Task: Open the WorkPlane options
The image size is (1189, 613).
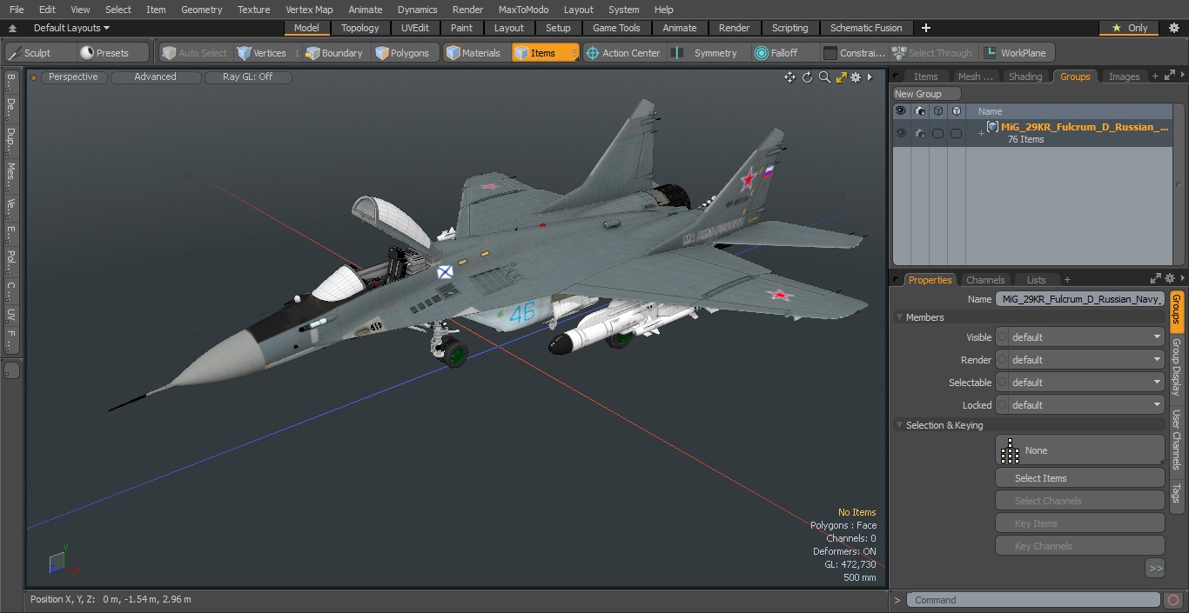Action: tap(1016, 53)
